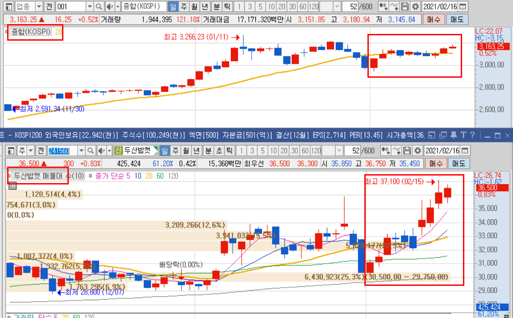
Task: Toggle the left panel icon in 두산밥캣 toolbar
Action: (x=11, y=151)
